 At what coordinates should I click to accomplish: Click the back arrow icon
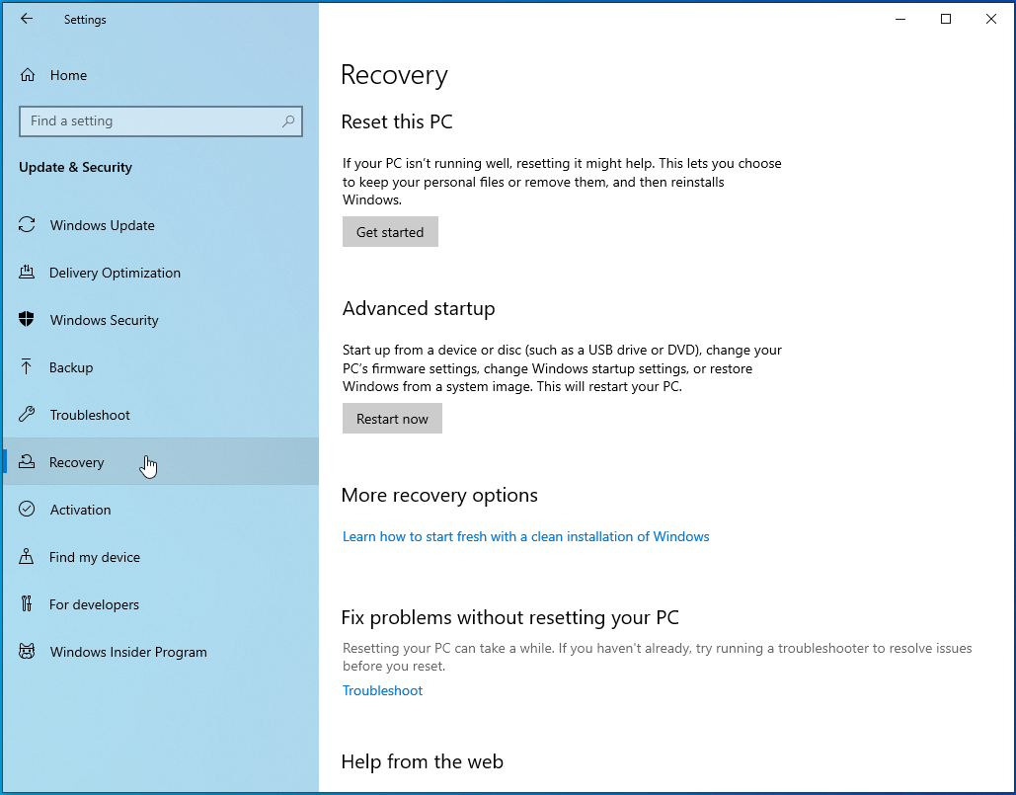pyautogui.click(x=27, y=19)
